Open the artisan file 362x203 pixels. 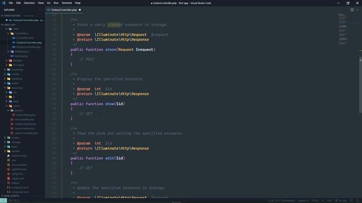[x=15, y=183]
